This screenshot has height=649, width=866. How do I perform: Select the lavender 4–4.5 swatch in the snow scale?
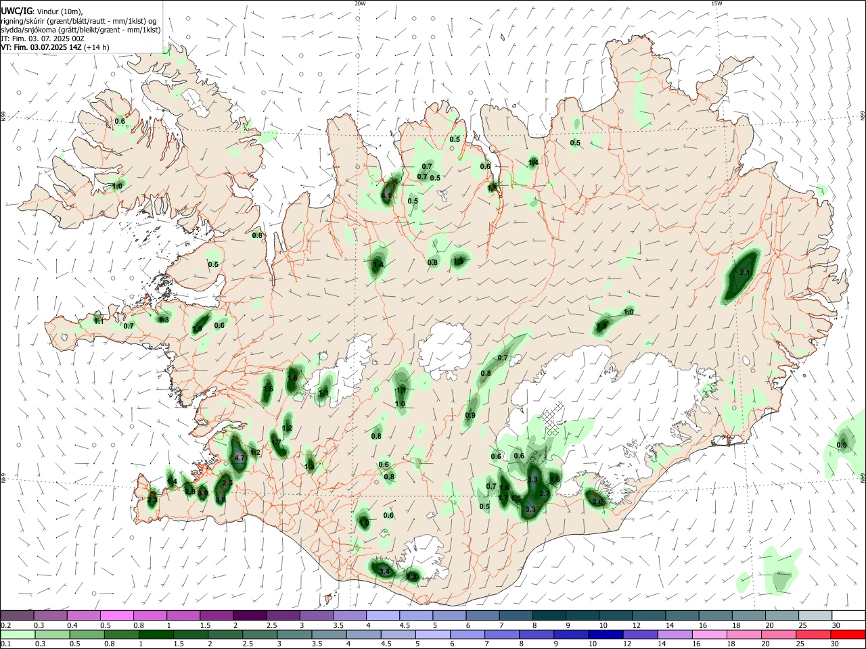click(383, 615)
